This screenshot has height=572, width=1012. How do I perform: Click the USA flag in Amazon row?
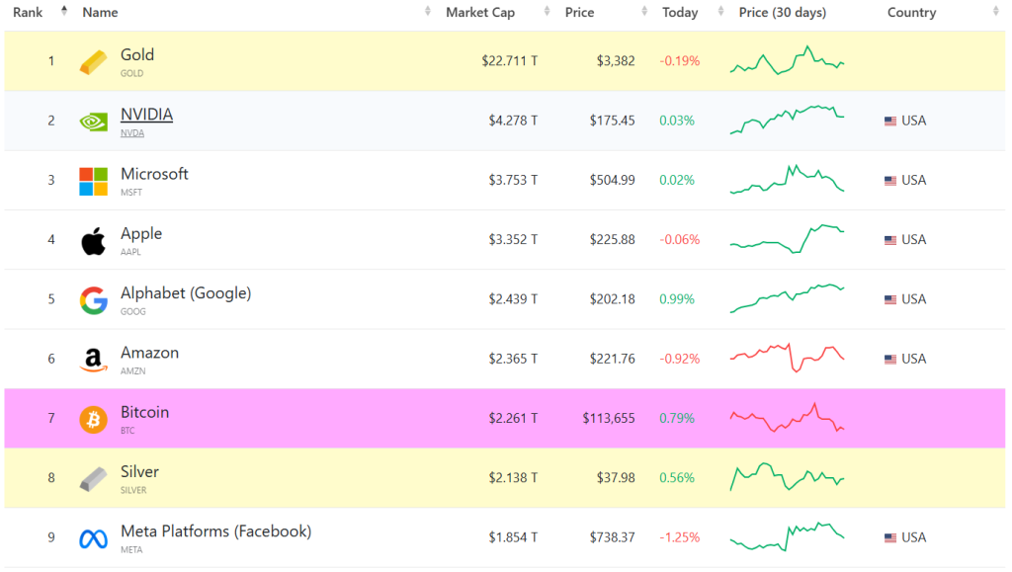pos(890,360)
